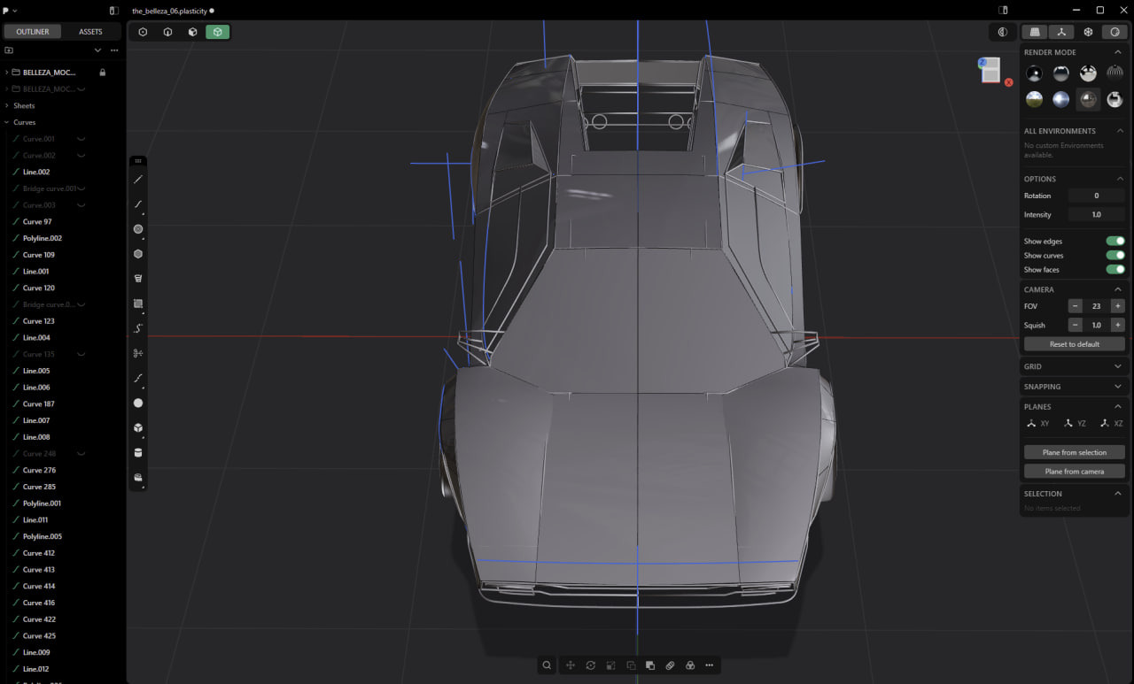Image resolution: width=1134 pixels, height=684 pixels.
Task: Click the FOV plus stepper button
Action: pyautogui.click(x=1117, y=306)
